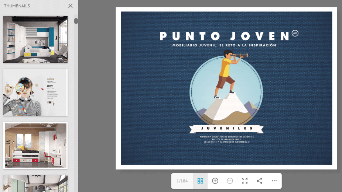Select the girl with lollipop thumbnail
This screenshot has height=192, width=342.
tap(35, 92)
